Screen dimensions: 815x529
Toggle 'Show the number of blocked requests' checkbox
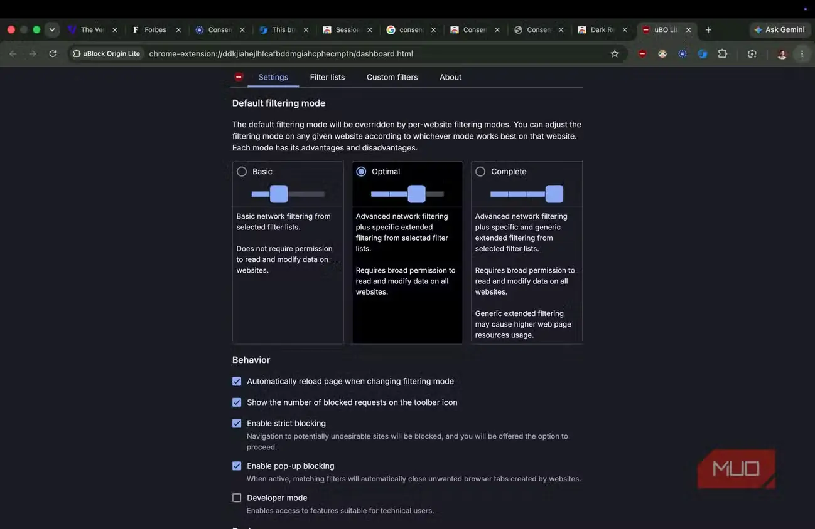pyautogui.click(x=237, y=402)
